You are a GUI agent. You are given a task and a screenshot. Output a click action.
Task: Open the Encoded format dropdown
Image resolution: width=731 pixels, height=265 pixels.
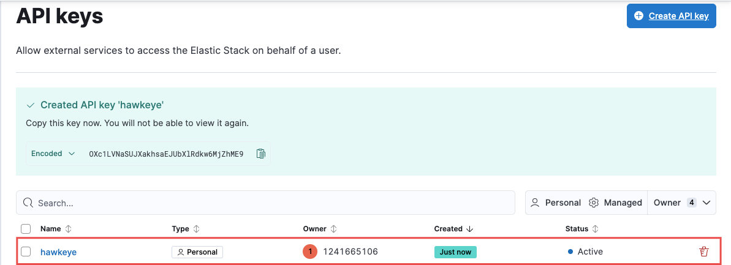pyautogui.click(x=53, y=154)
